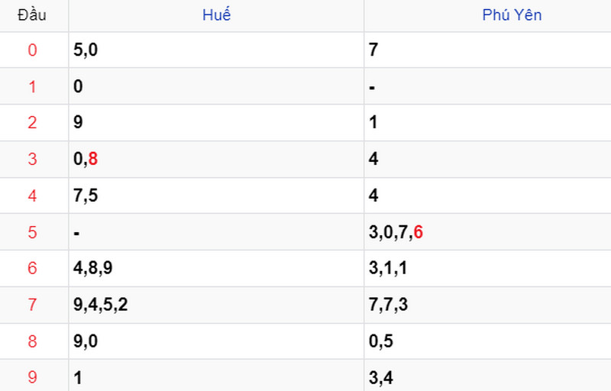This screenshot has height=391, width=611.
Task: Click the dash in Phú Yên row 1
Action: 372,88
